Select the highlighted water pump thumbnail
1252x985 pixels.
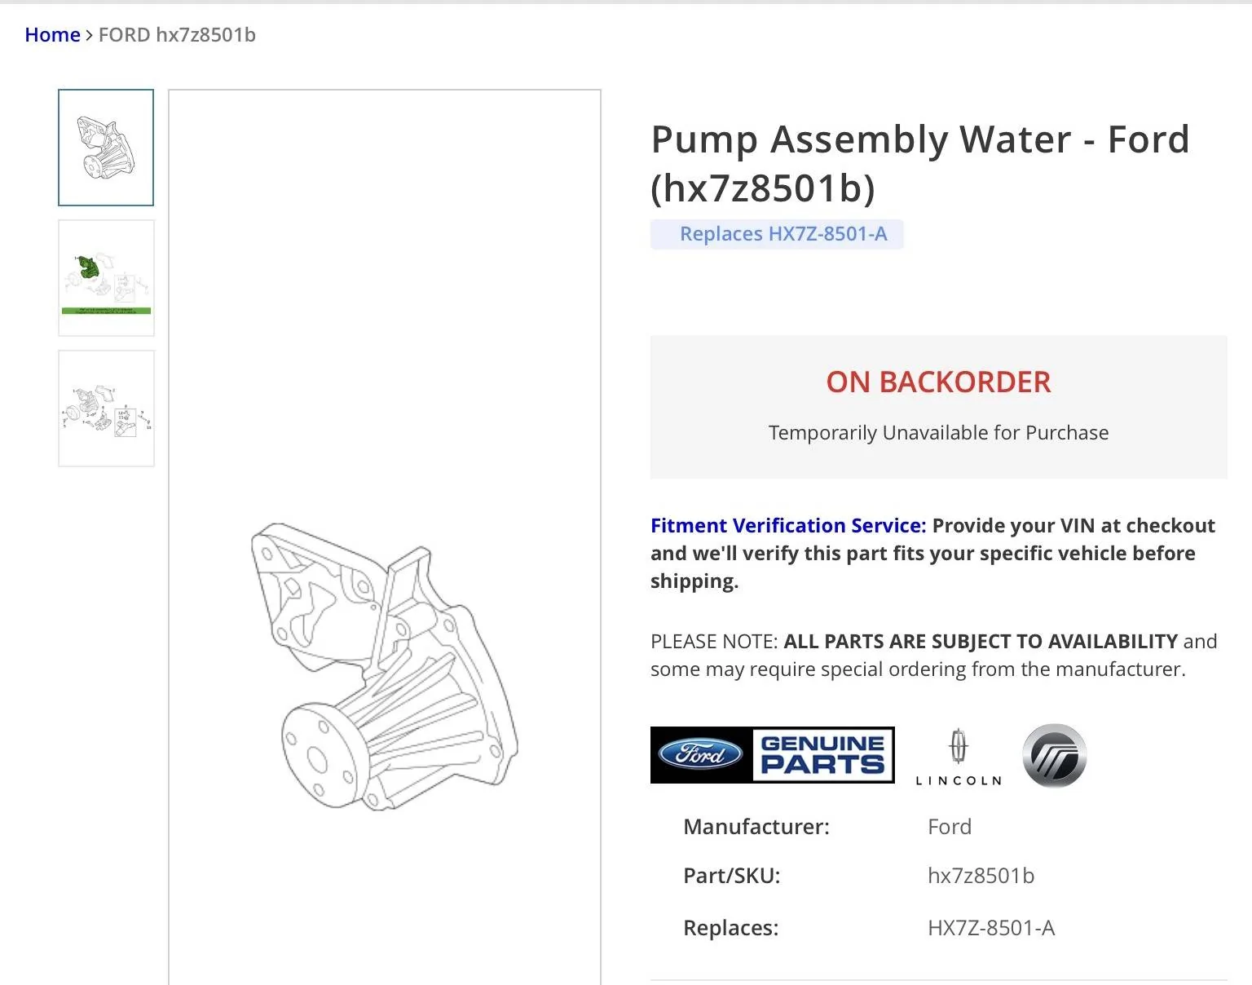point(105,148)
